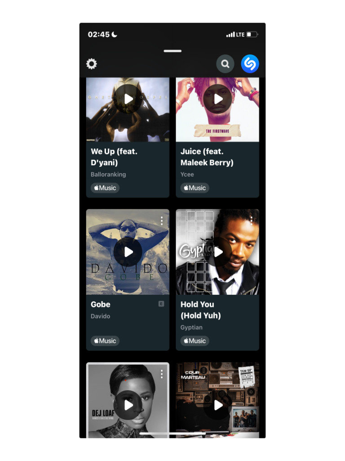
Task: Play the Juice track preview
Action: [217, 99]
